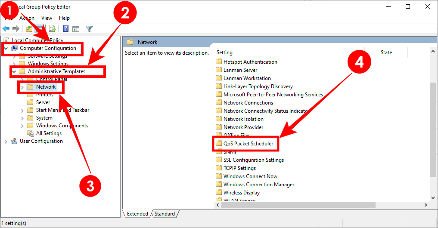438x228 pixels.
Task: Select Microsoft Peer-to-Peer Networking Services
Action: pyautogui.click(x=273, y=94)
